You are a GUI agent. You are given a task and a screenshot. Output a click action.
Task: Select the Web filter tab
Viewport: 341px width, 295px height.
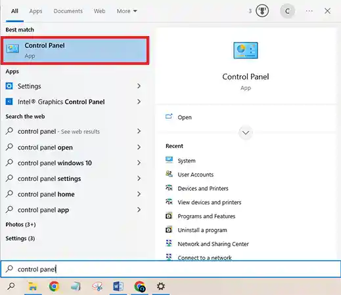click(99, 11)
